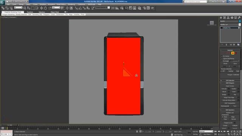Click Bind to Space Warp icon

(11, 8)
